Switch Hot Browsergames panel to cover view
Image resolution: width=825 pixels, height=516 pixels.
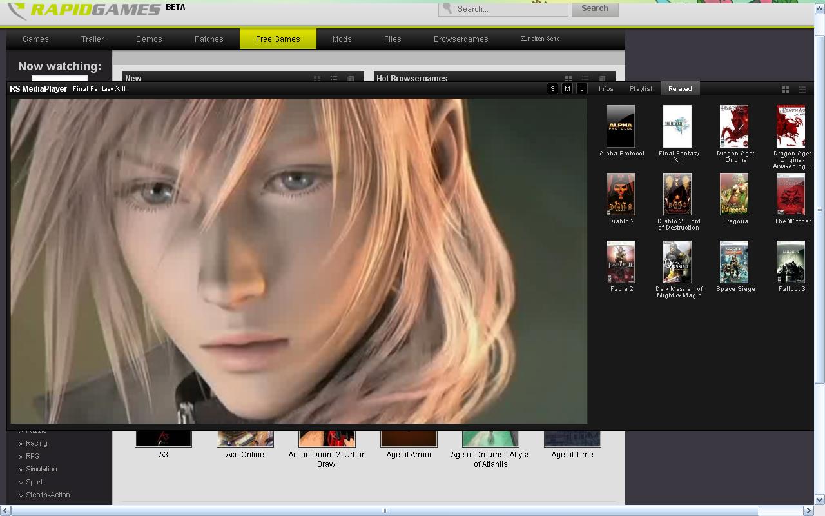tap(602, 79)
